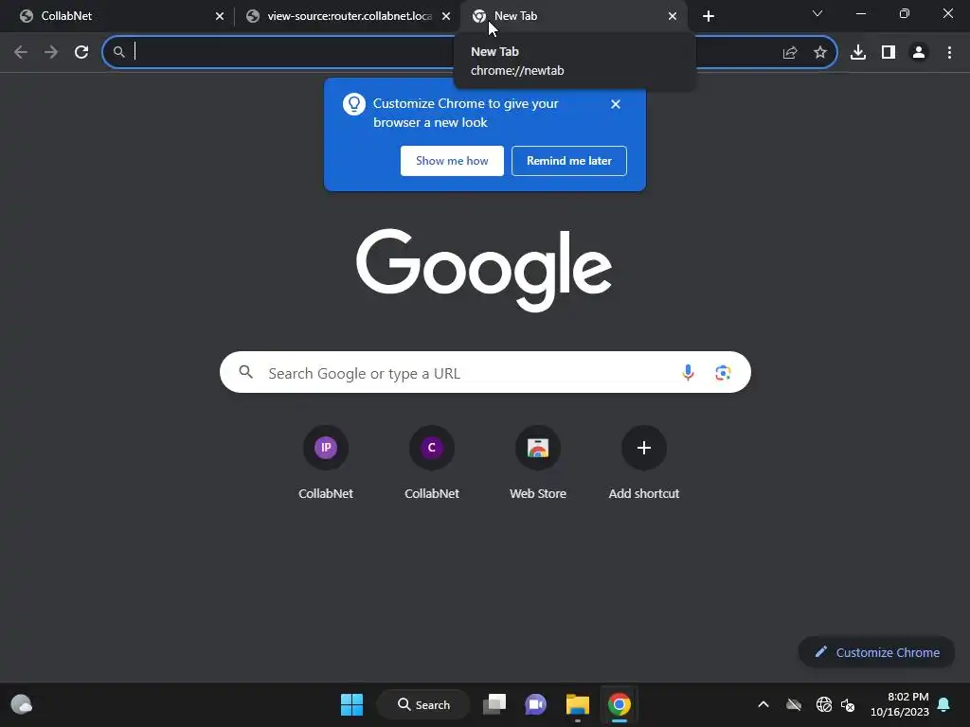Open File Explorer from the taskbar
The width and height of the screenshot is (970, 727).
click(x=578, y=704)
